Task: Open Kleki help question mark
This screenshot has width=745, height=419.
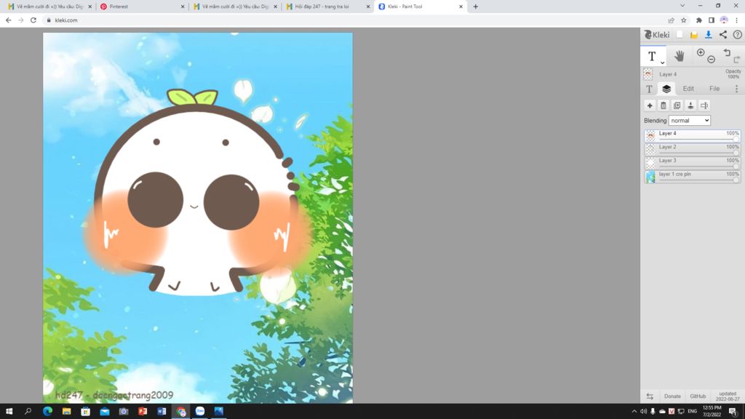Action: 738,35
